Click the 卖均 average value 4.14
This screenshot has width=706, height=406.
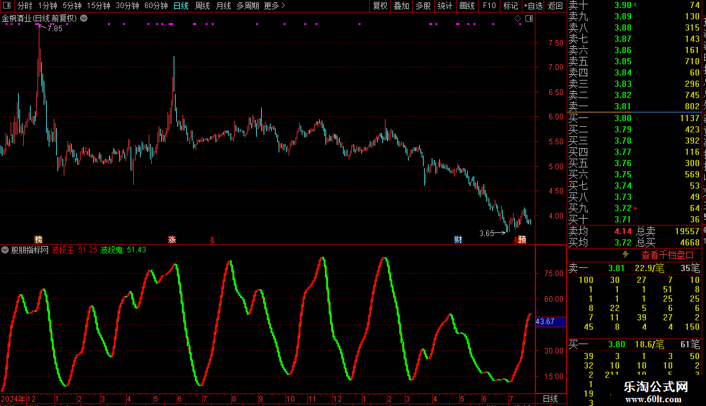[x=623, y=231]
